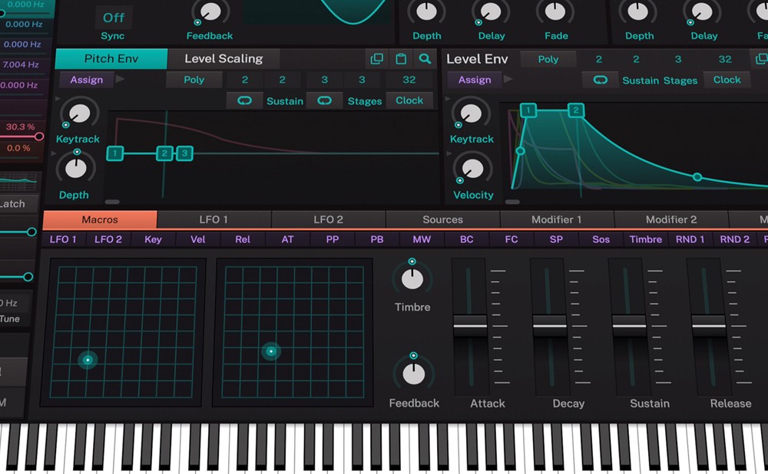Select envelope node 1 in Pitch Env graph

114,153
